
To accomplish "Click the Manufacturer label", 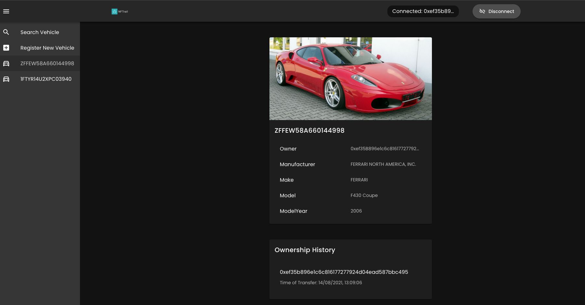I will (x=297, y=164).
